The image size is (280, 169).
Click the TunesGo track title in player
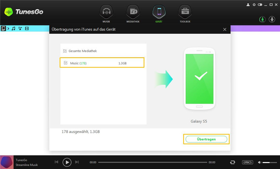point(21,160)
